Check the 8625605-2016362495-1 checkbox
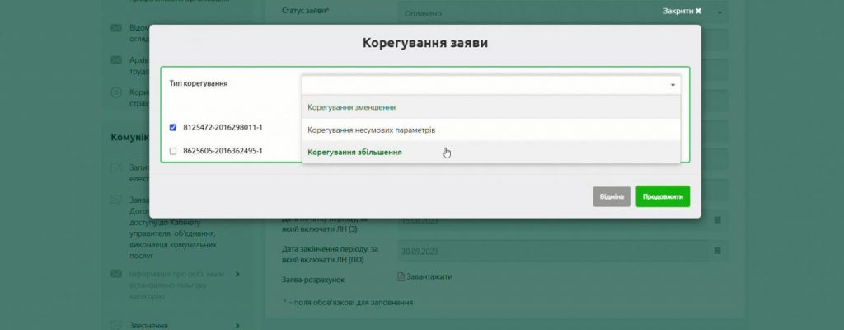This screenshot has width=844, height=330. 173,152
